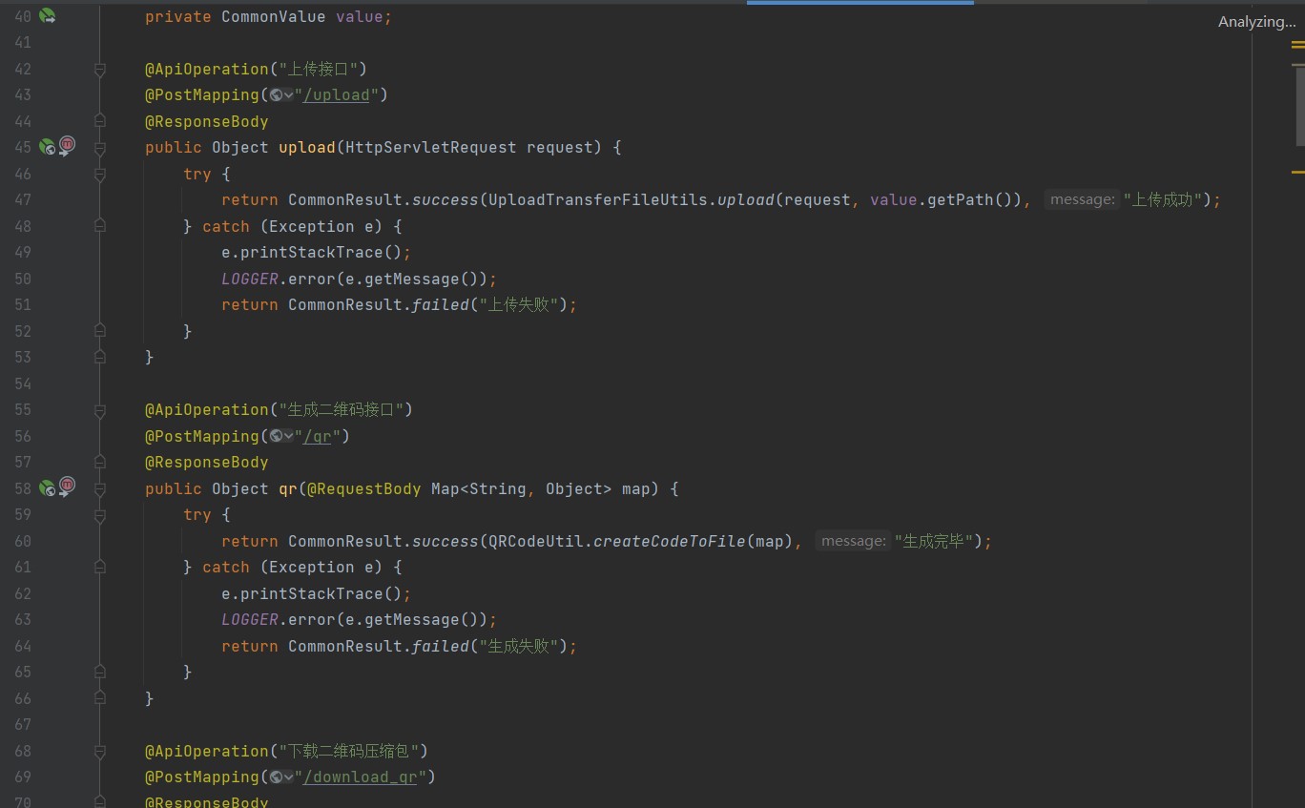Click the vertical scrollbar thumb on the right
Screen dimensions: 1305x808
1298,106
